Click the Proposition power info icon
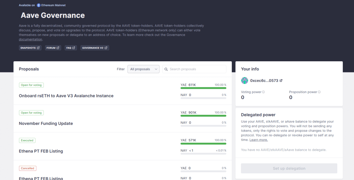 tap(319, 92)
